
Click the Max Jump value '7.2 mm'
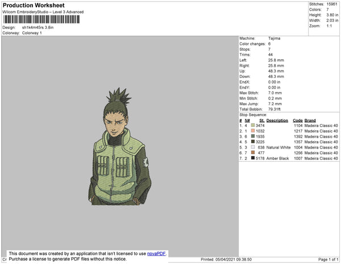(275, 104)
